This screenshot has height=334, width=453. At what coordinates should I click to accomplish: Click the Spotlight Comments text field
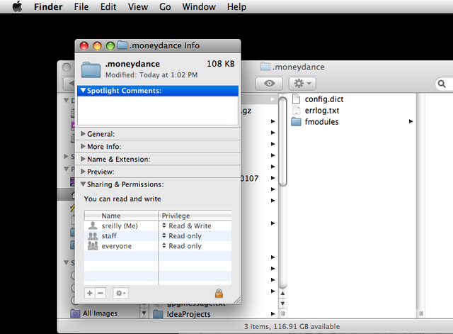158,111
